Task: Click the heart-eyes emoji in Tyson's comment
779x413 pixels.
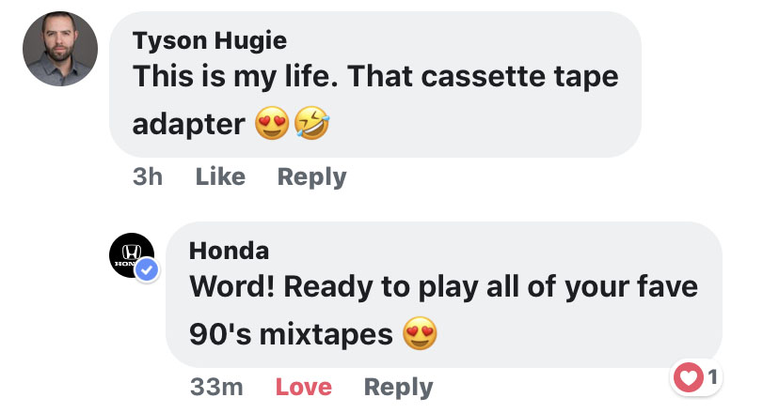Action: coord(271,124)
